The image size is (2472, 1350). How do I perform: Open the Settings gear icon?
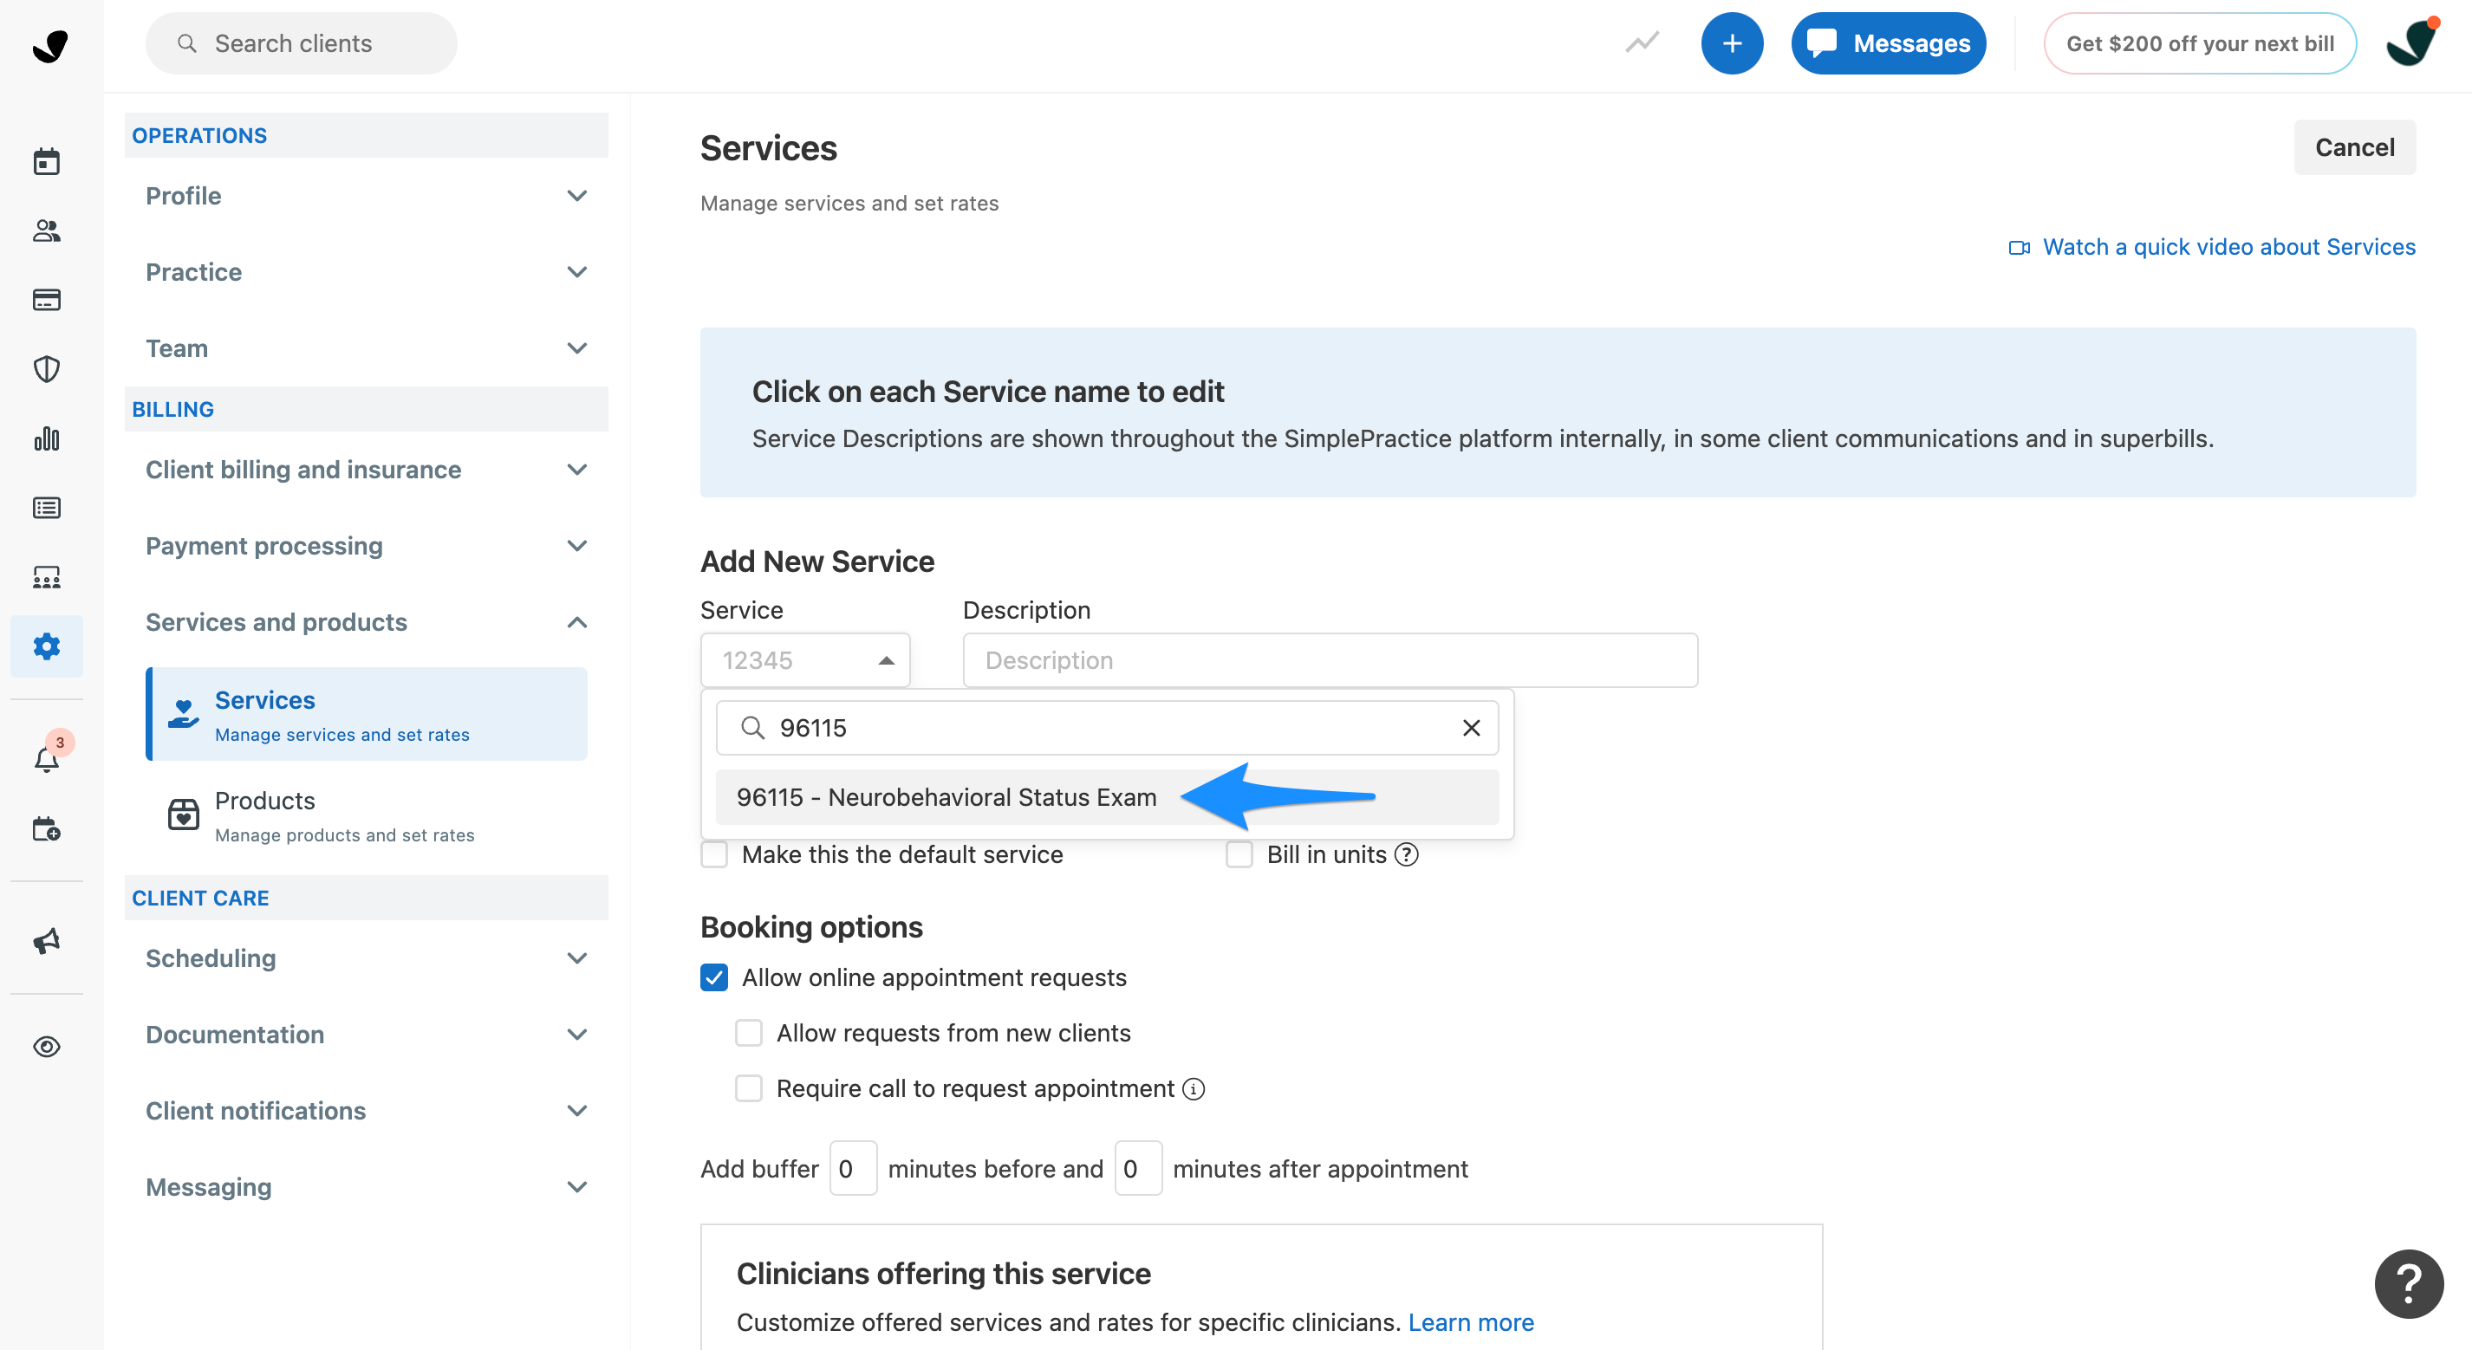[x=46, y=646]
